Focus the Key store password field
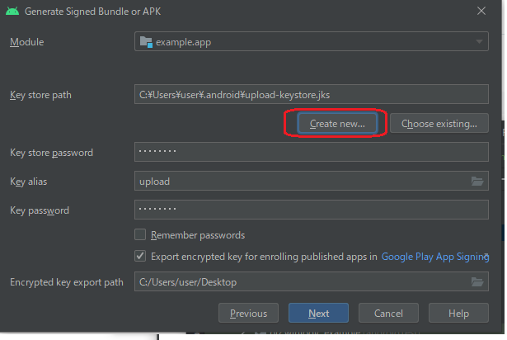Image resolution: width=507 pixels, height=340 pixels. tap(311, 152)
